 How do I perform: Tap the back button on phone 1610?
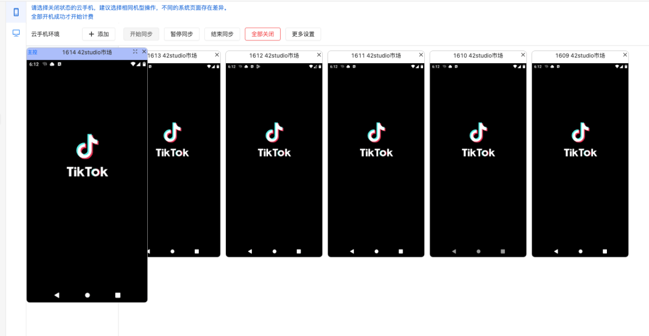(x=454, y=251)
